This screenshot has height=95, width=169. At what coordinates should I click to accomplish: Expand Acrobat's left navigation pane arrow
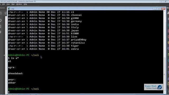(4, 55)
